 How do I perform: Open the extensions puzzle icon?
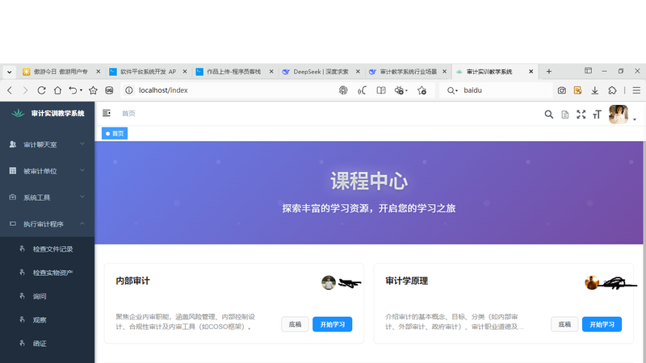click(x=612, y=90)
